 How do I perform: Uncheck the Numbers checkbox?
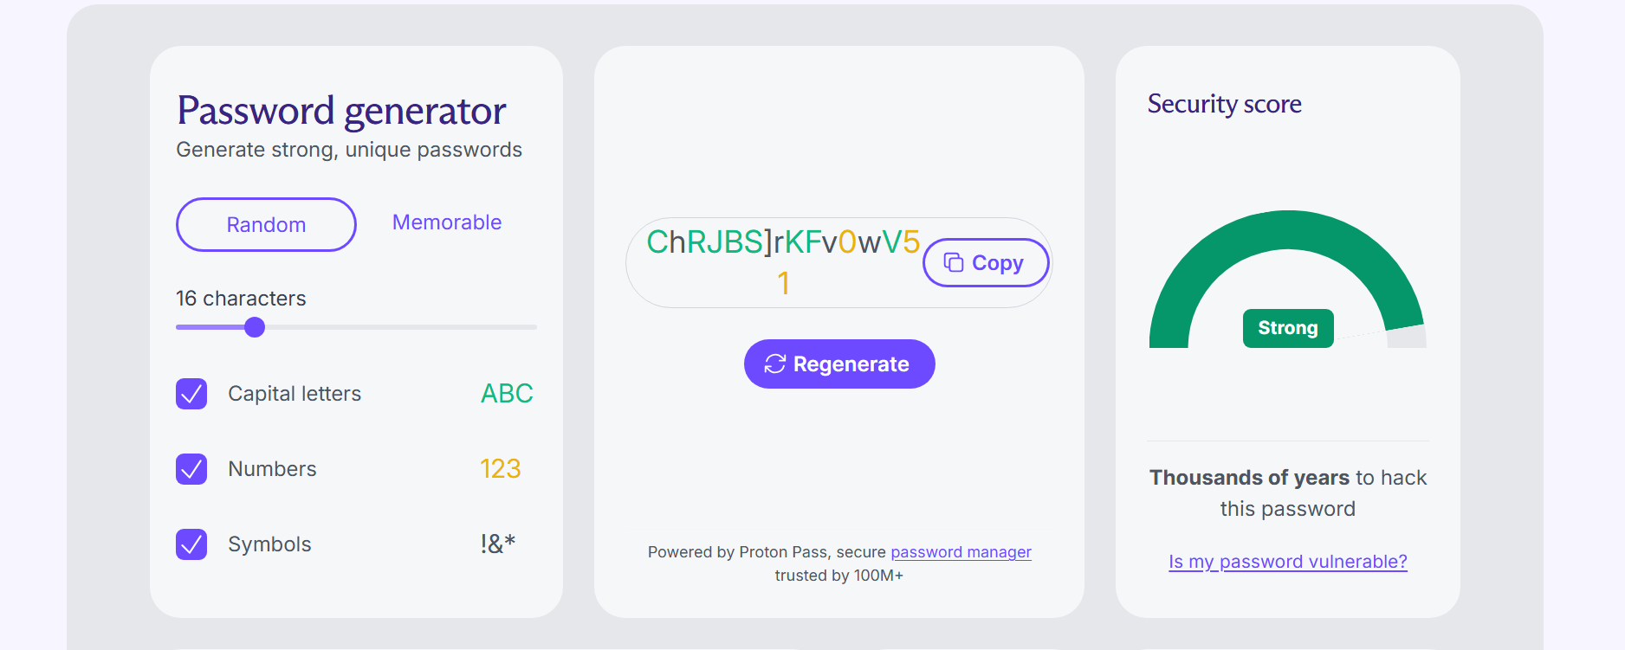point(191,469)
